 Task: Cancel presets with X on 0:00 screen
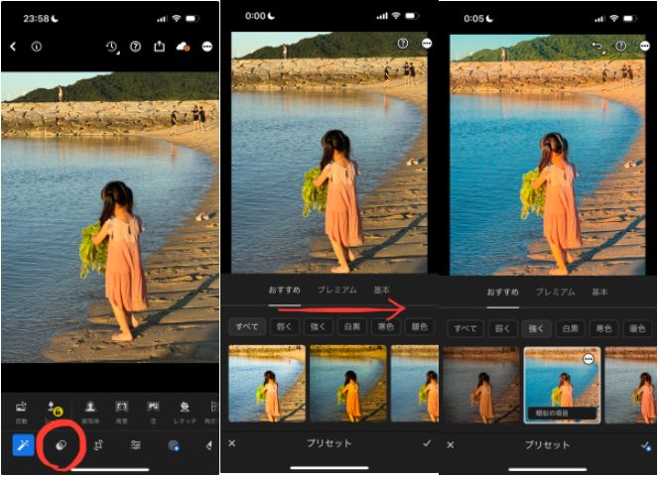coord(232,443)
